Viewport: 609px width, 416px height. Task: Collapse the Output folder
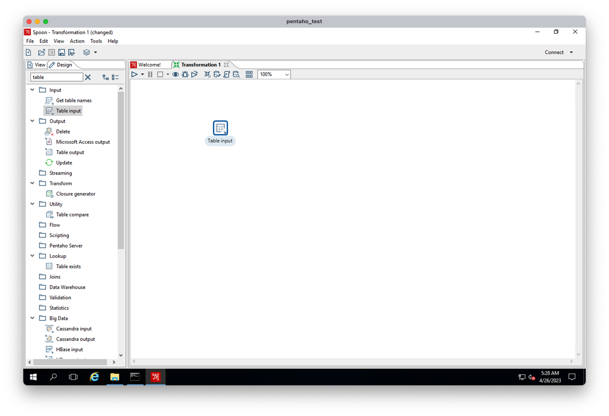32,121
